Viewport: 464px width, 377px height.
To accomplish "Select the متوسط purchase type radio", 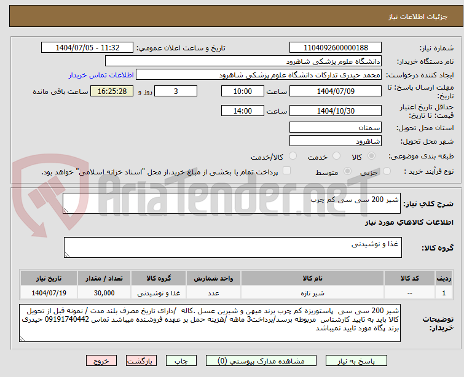I will pos(347,171).
